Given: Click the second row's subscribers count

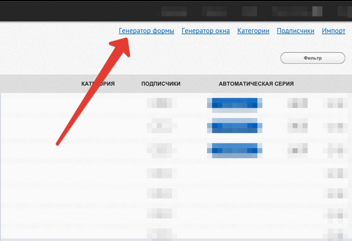Looking at the screenshot, I should click(160, 127).
